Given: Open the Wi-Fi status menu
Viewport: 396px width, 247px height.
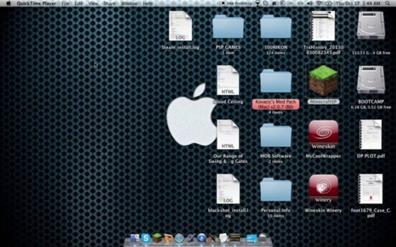Looking at the screenshot, I should click(319, 3).
